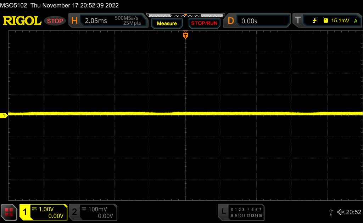Select channel 1 offset 0.00V
The height and width of the screenshot is (223, 363).
click(56, 216)
